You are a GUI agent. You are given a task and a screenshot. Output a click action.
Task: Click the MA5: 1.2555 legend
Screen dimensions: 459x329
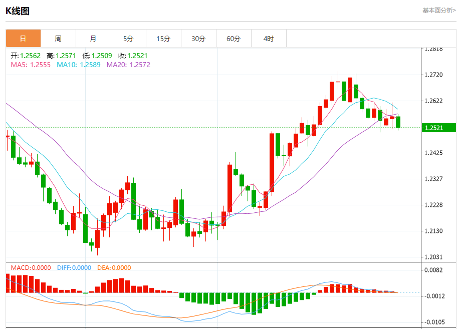[31, 65]
